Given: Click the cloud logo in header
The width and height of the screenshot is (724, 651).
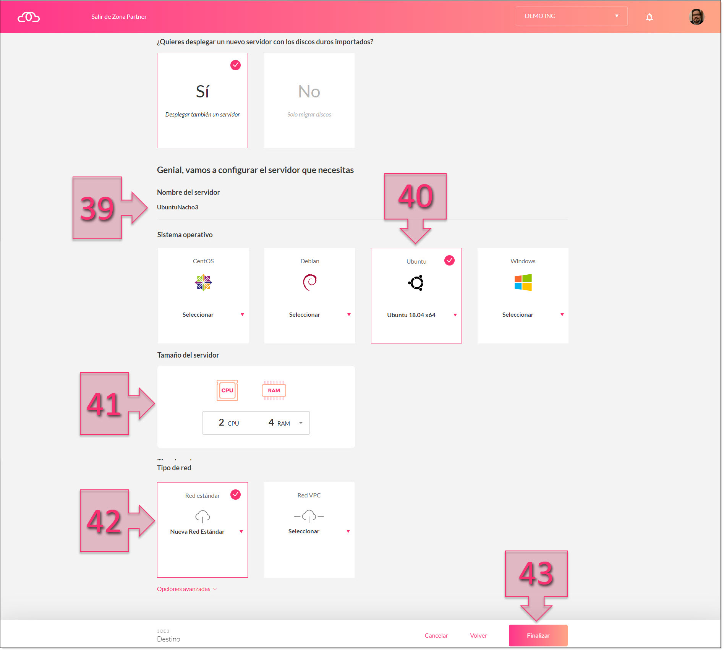Looking at the screenshot, I should point(29,17).
